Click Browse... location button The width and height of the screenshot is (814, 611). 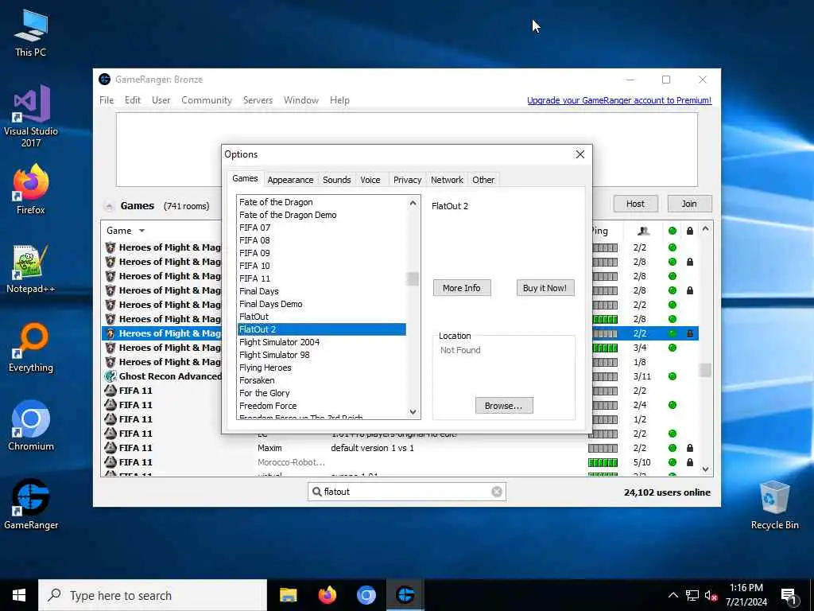[x=503, y=406]
